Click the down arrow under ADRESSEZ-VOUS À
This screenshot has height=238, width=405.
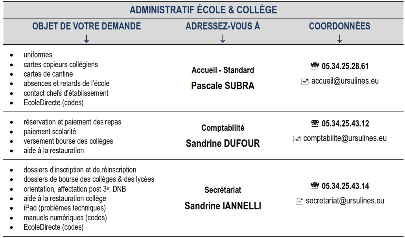point(223,39)
